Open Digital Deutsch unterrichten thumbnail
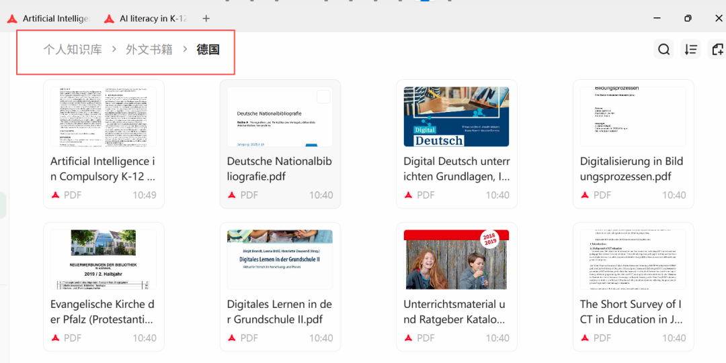Viewport: 726px width, 363px height. coord(456,117)
